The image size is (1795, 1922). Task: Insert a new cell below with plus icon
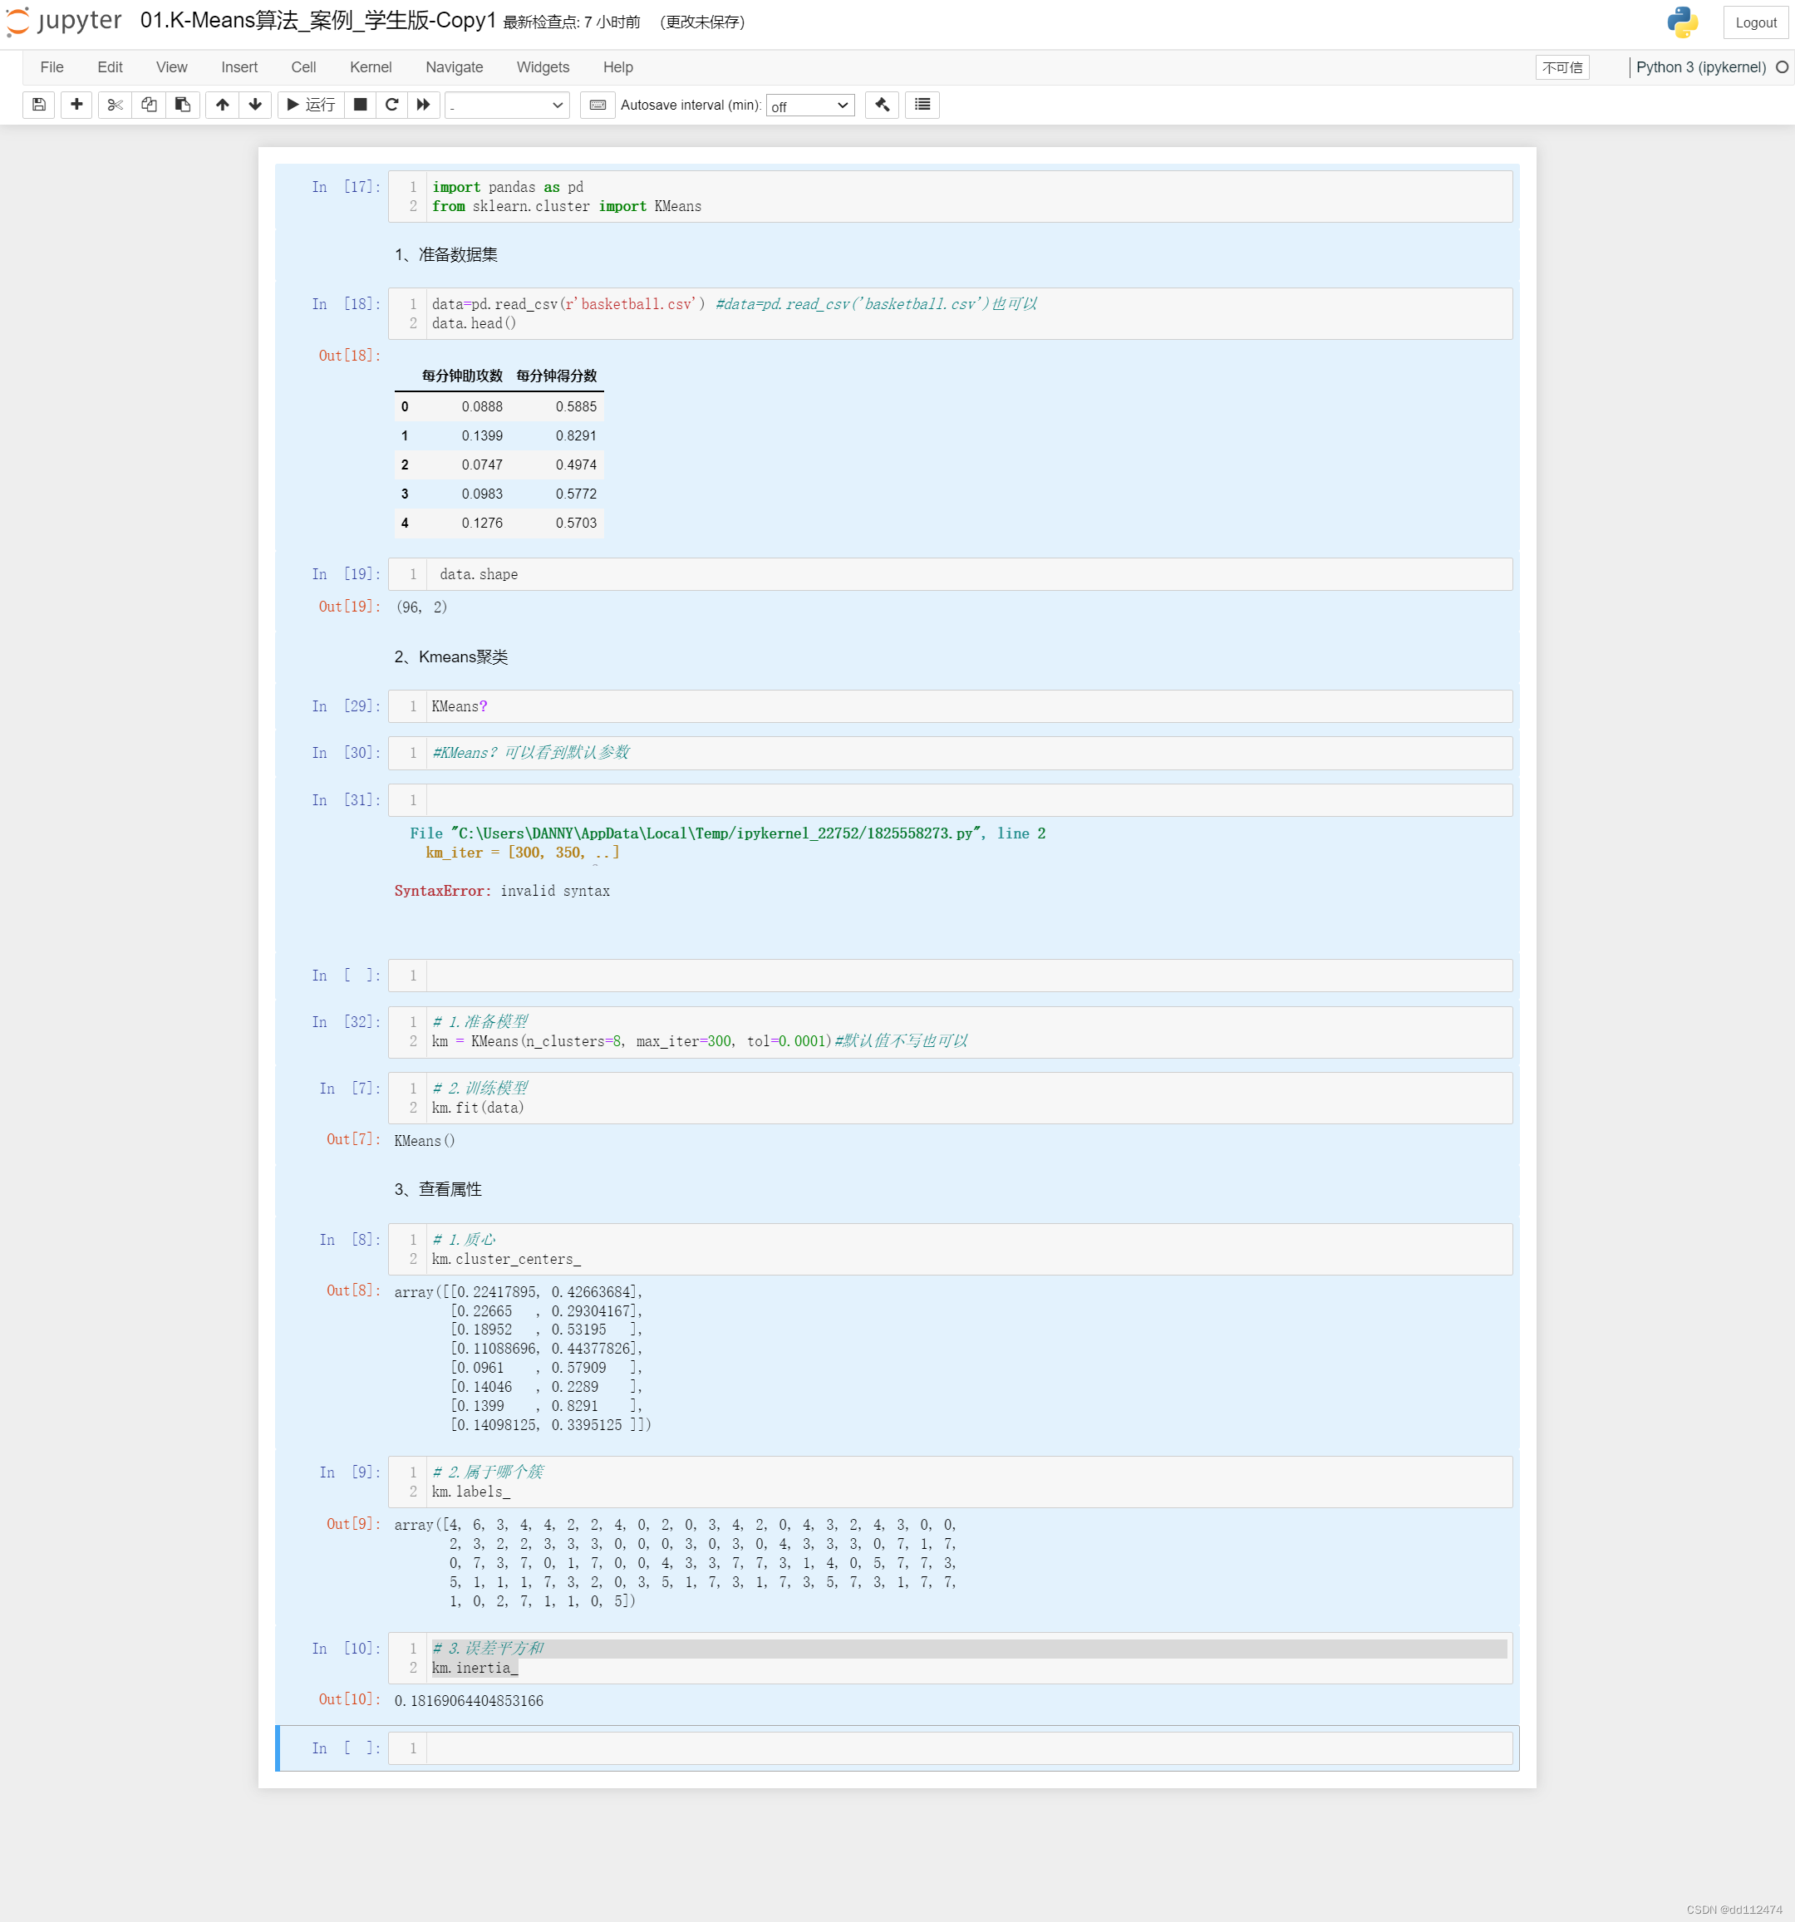pos(76,105)
